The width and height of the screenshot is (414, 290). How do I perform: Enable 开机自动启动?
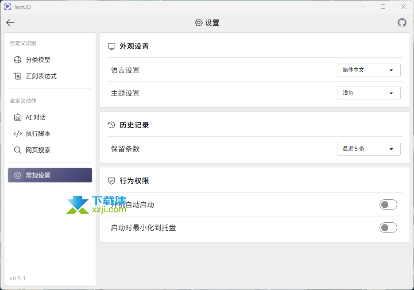point(388,205)
